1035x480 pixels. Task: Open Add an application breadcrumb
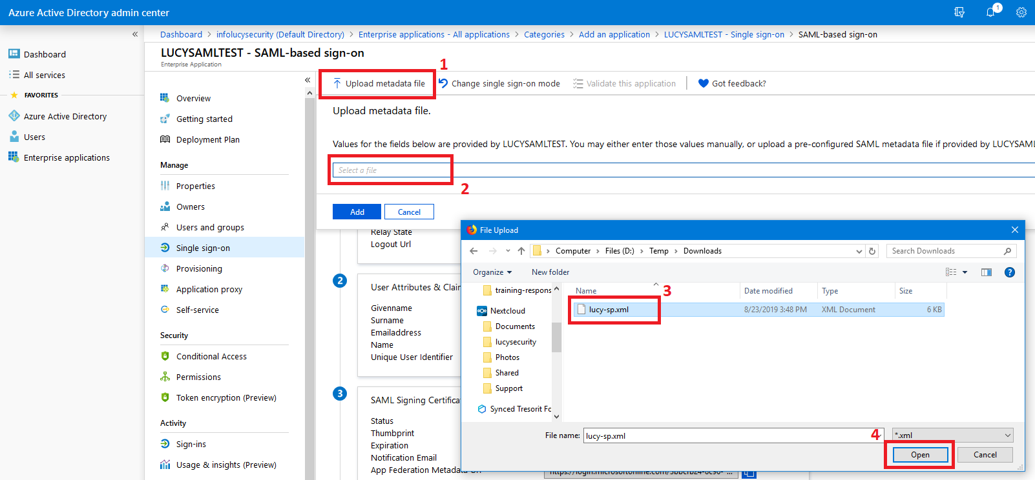coord(614,34)
